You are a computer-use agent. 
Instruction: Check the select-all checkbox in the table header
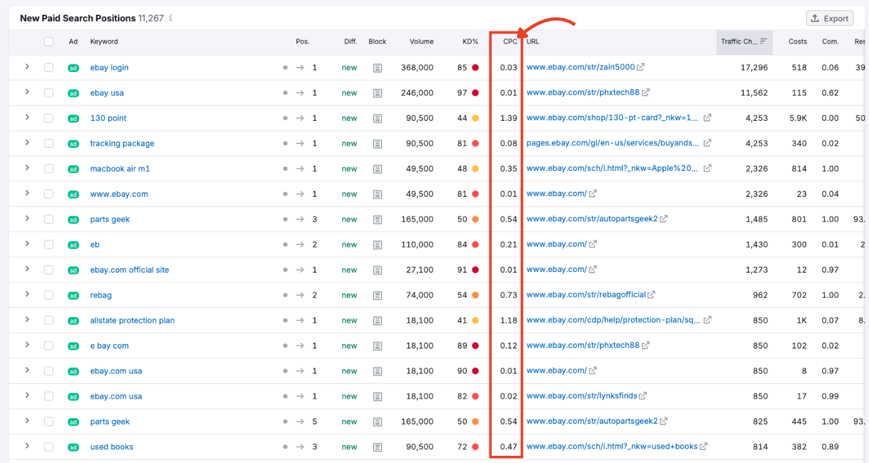click(x=48, y=41)
